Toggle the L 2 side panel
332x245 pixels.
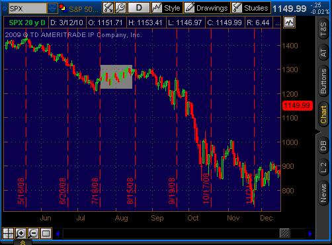tap(323, 168)
